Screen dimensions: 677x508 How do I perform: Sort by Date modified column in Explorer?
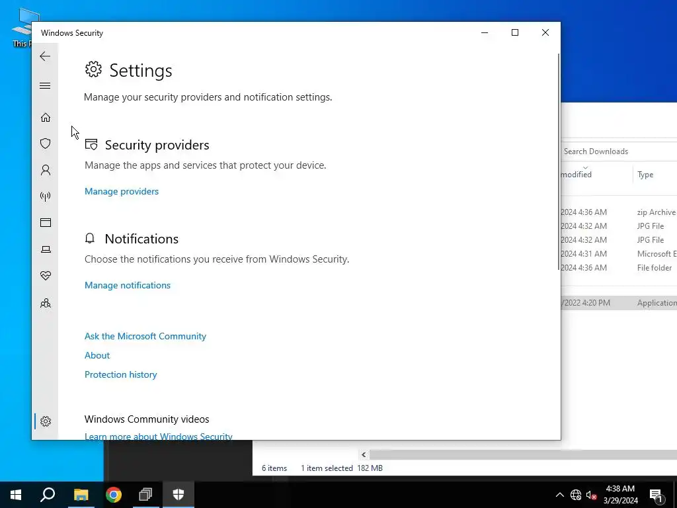[597, 175]
